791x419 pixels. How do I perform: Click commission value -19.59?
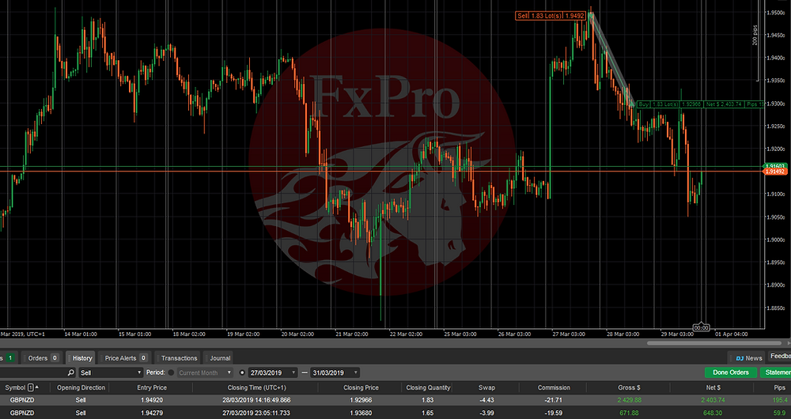[553, 413]
